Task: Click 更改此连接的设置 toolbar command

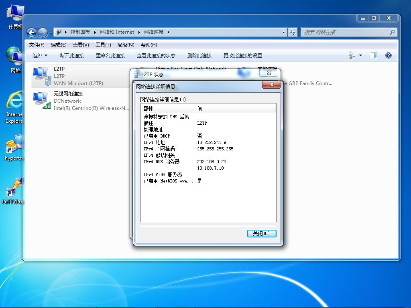Action: 243,55
